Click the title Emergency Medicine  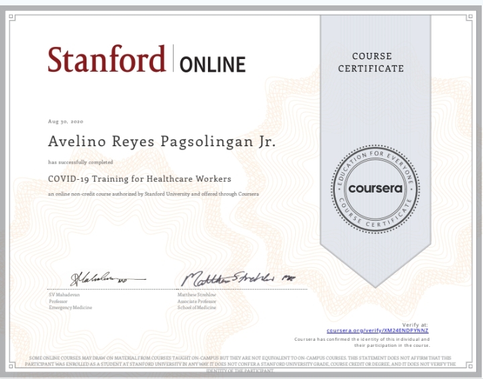[x=70, y=307]
